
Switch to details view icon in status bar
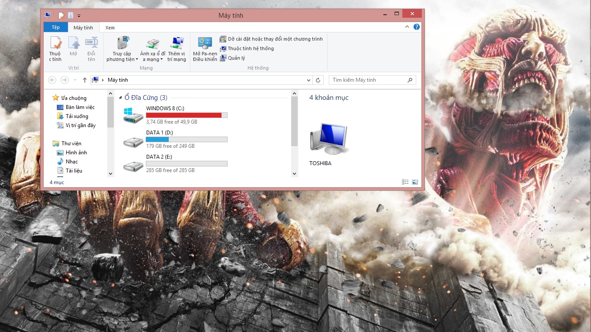[x=405, y=182]
